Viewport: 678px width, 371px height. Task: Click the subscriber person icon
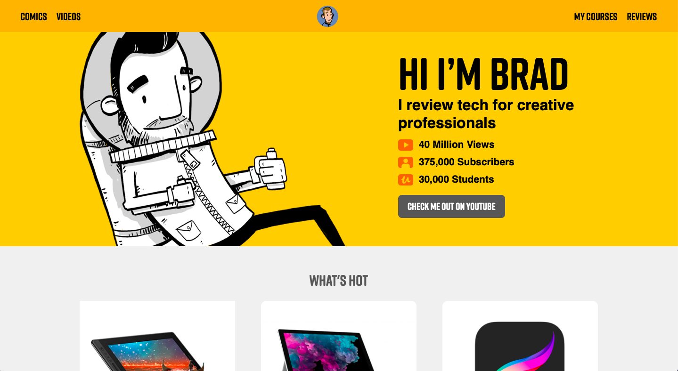click(406, 162)
